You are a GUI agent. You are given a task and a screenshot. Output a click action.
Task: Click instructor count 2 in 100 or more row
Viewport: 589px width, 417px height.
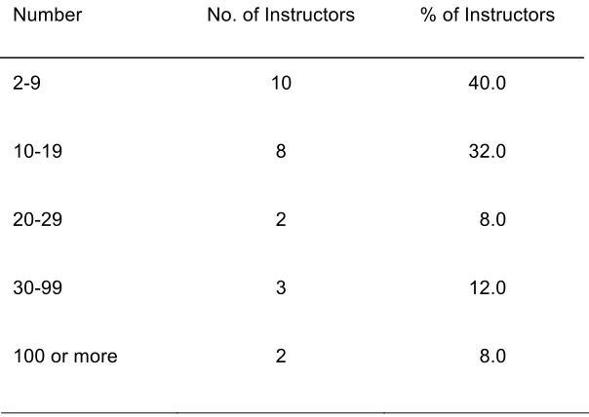[281, 356]
